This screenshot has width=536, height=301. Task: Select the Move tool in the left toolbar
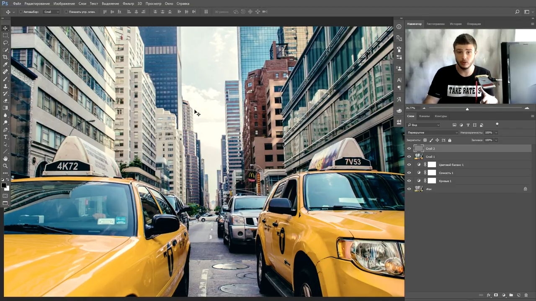[5, 28]
